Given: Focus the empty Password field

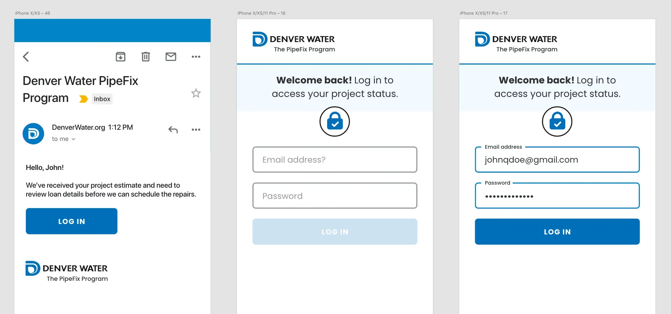Looking at the screenshot, I should pyautogui.click(x=335, y=196).
